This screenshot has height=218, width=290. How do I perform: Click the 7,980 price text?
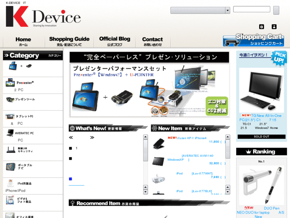(x=215, y=177)
